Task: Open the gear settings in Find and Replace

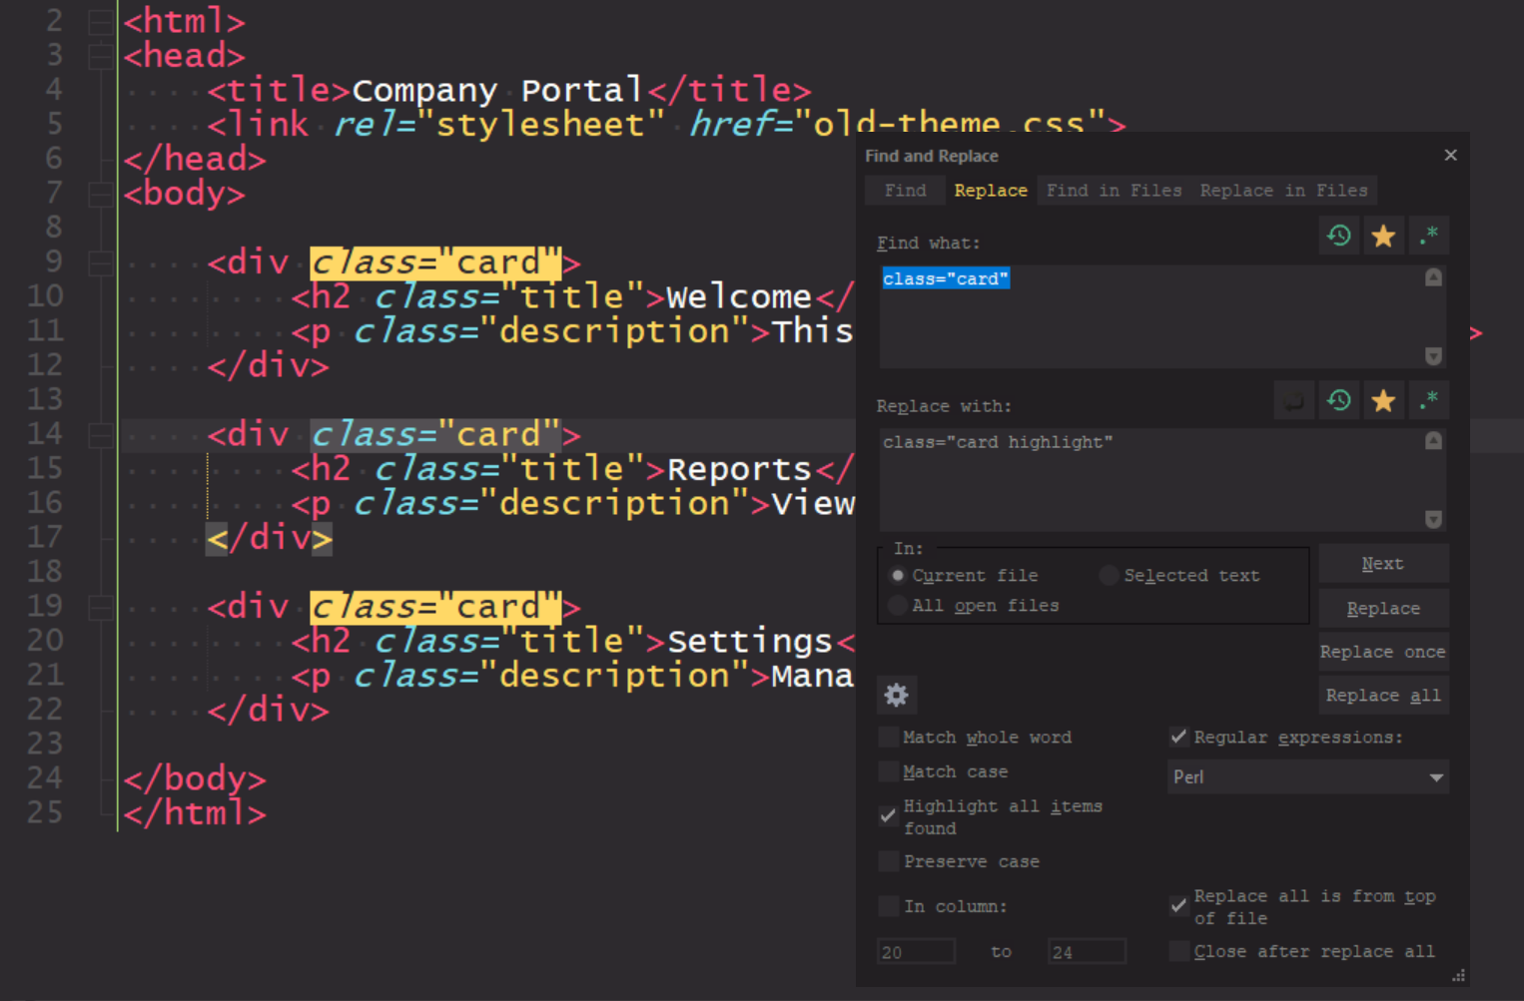Action: (896, 695)
